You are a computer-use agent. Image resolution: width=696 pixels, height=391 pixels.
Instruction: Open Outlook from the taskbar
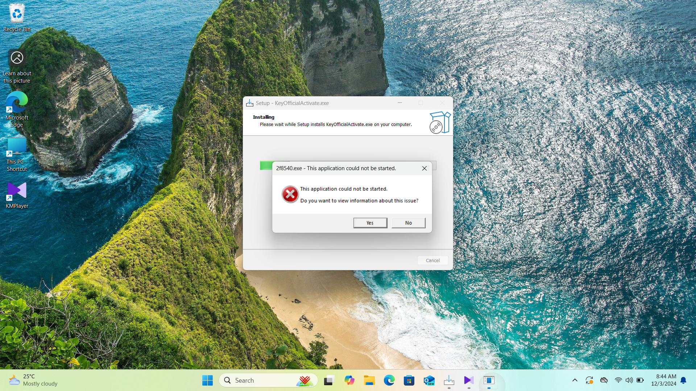pos(429,381)
